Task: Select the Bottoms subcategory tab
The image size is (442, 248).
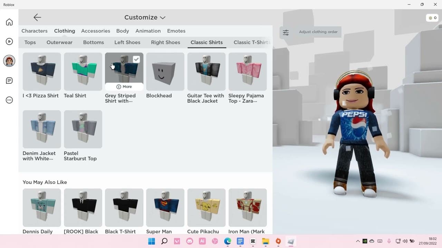Action: point(93,42)
